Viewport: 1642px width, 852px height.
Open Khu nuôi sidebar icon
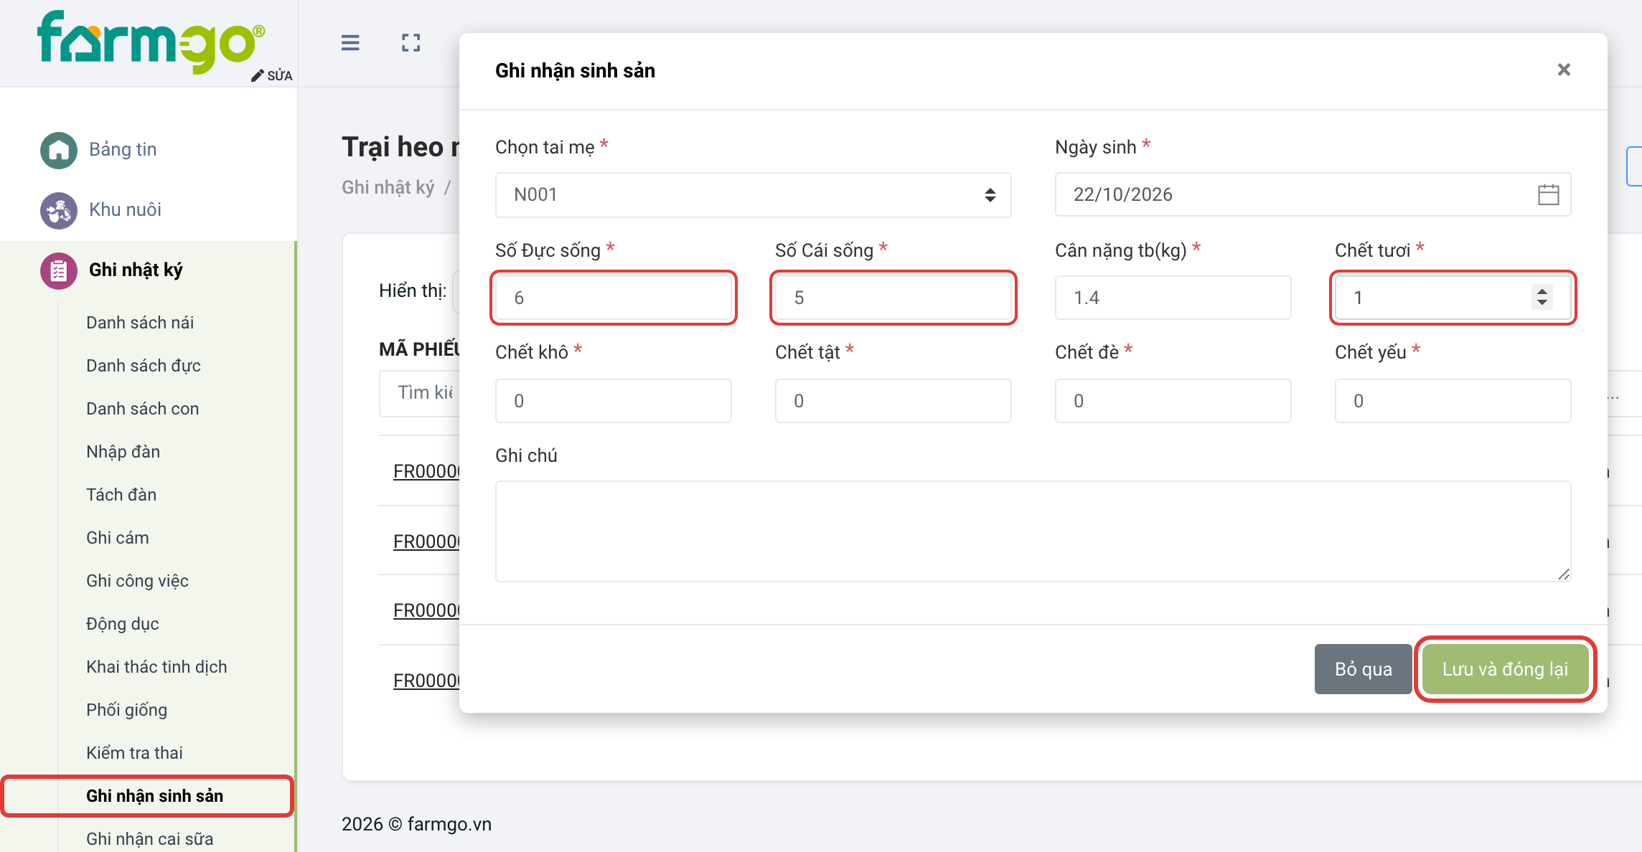pos(59,210)
